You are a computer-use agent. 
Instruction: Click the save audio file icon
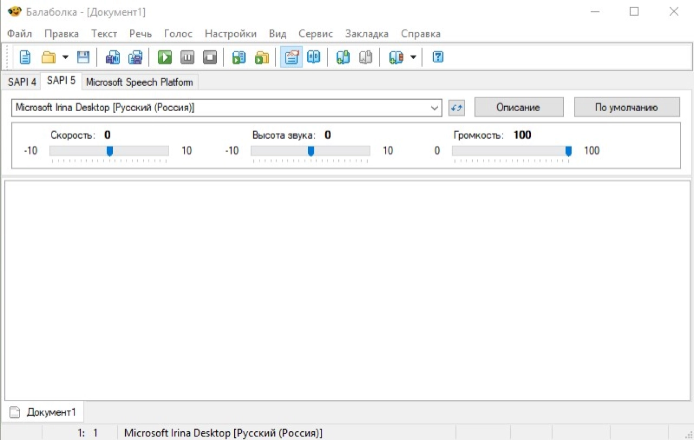112,57
